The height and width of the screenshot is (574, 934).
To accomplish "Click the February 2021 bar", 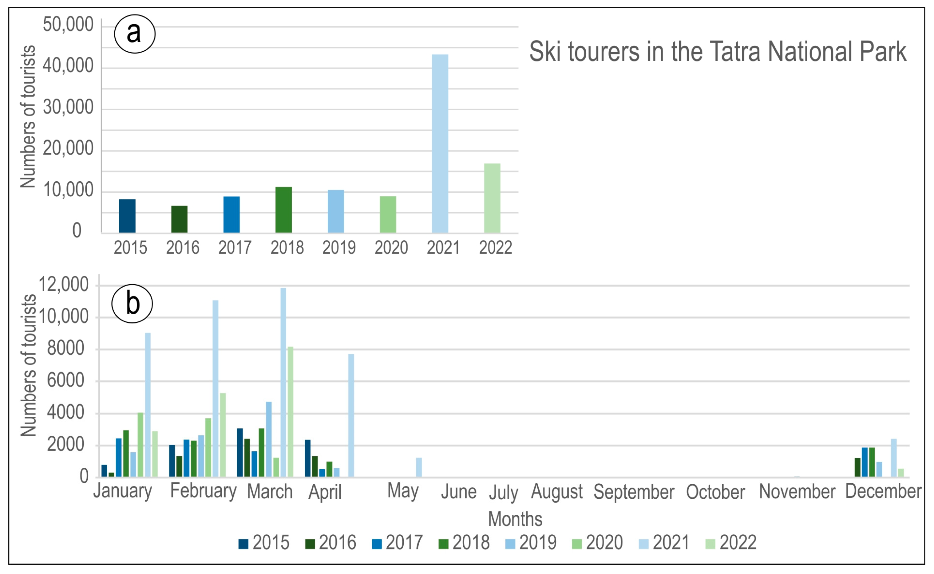I will tap(216, 388).
